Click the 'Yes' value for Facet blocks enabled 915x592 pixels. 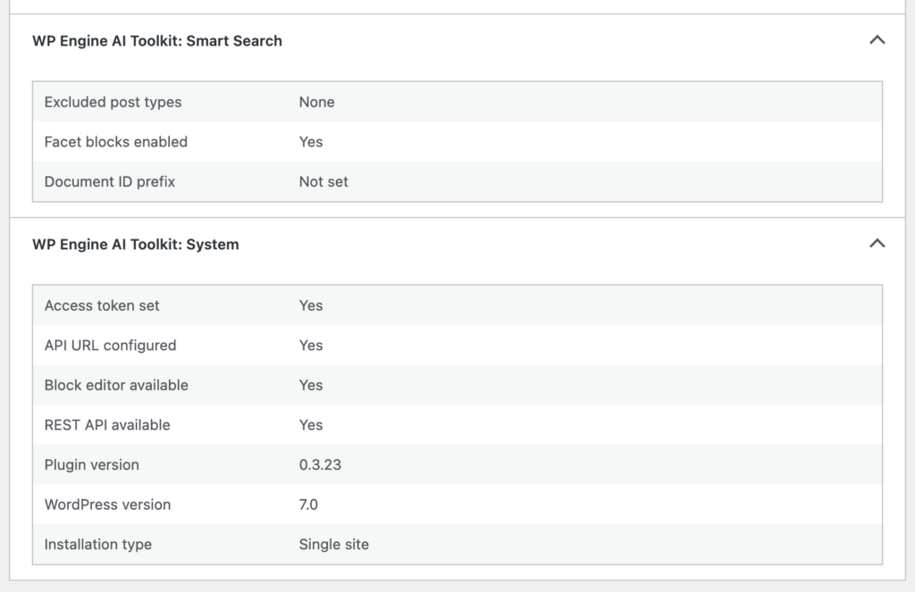click(x=310, y=142)
